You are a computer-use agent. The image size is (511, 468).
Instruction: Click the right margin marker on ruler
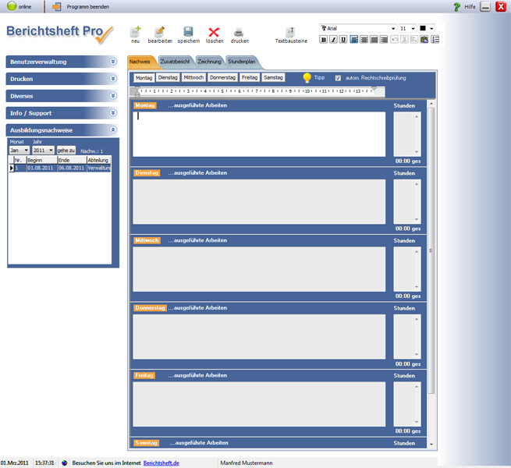tap(374, 88)
